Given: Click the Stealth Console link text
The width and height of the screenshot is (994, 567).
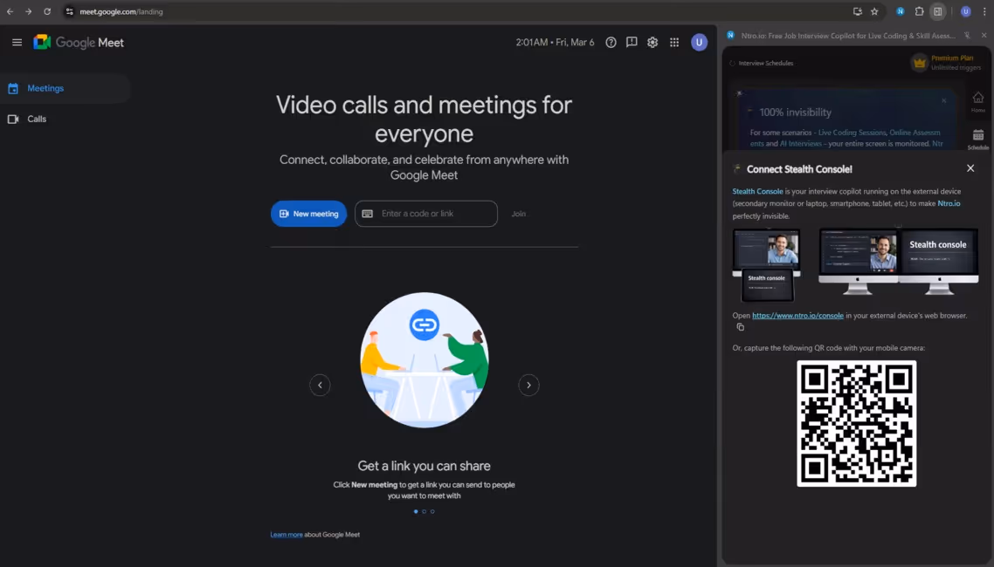Looking at the screenshot, I should [x=757, y=191].
